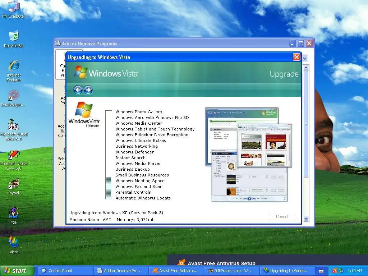Click the Windows Vista screenshots preview image
Viewport: 368px width, 276px height.
click(x=249, y=155)
